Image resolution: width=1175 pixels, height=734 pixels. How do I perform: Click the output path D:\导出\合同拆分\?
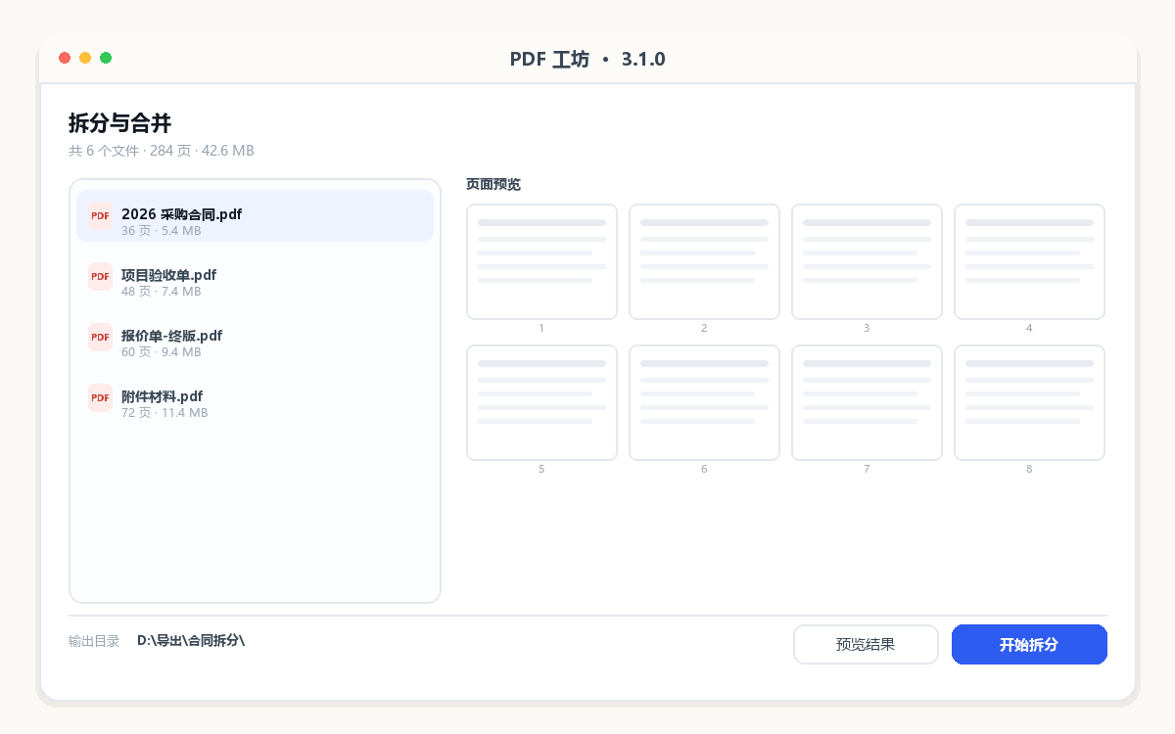(x=191, y=641)
